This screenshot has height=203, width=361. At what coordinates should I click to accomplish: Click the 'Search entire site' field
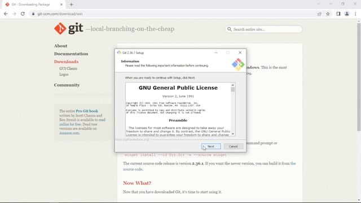263,29
